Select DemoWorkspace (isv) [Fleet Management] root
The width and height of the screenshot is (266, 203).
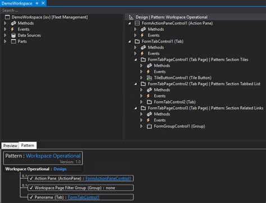tap(49, 17)
